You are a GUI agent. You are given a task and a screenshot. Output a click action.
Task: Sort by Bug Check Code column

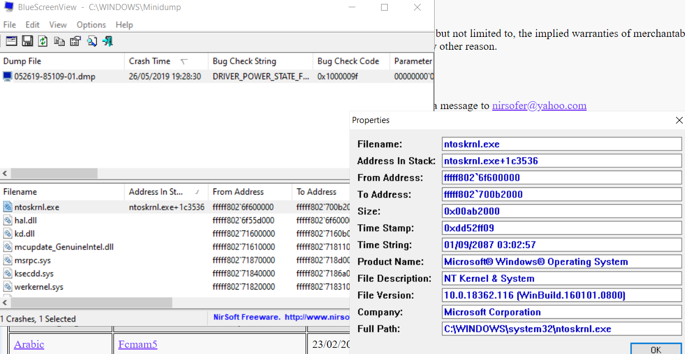[x=351, y=61]
